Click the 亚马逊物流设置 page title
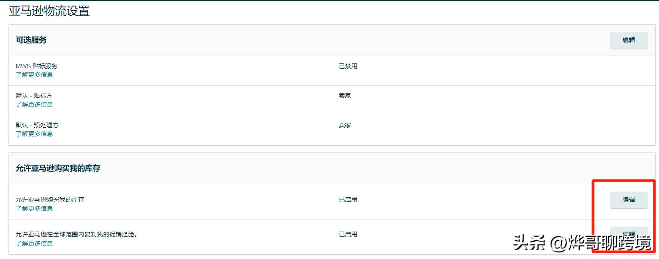The width and height of the screenshot is (659, 259). 49,11
